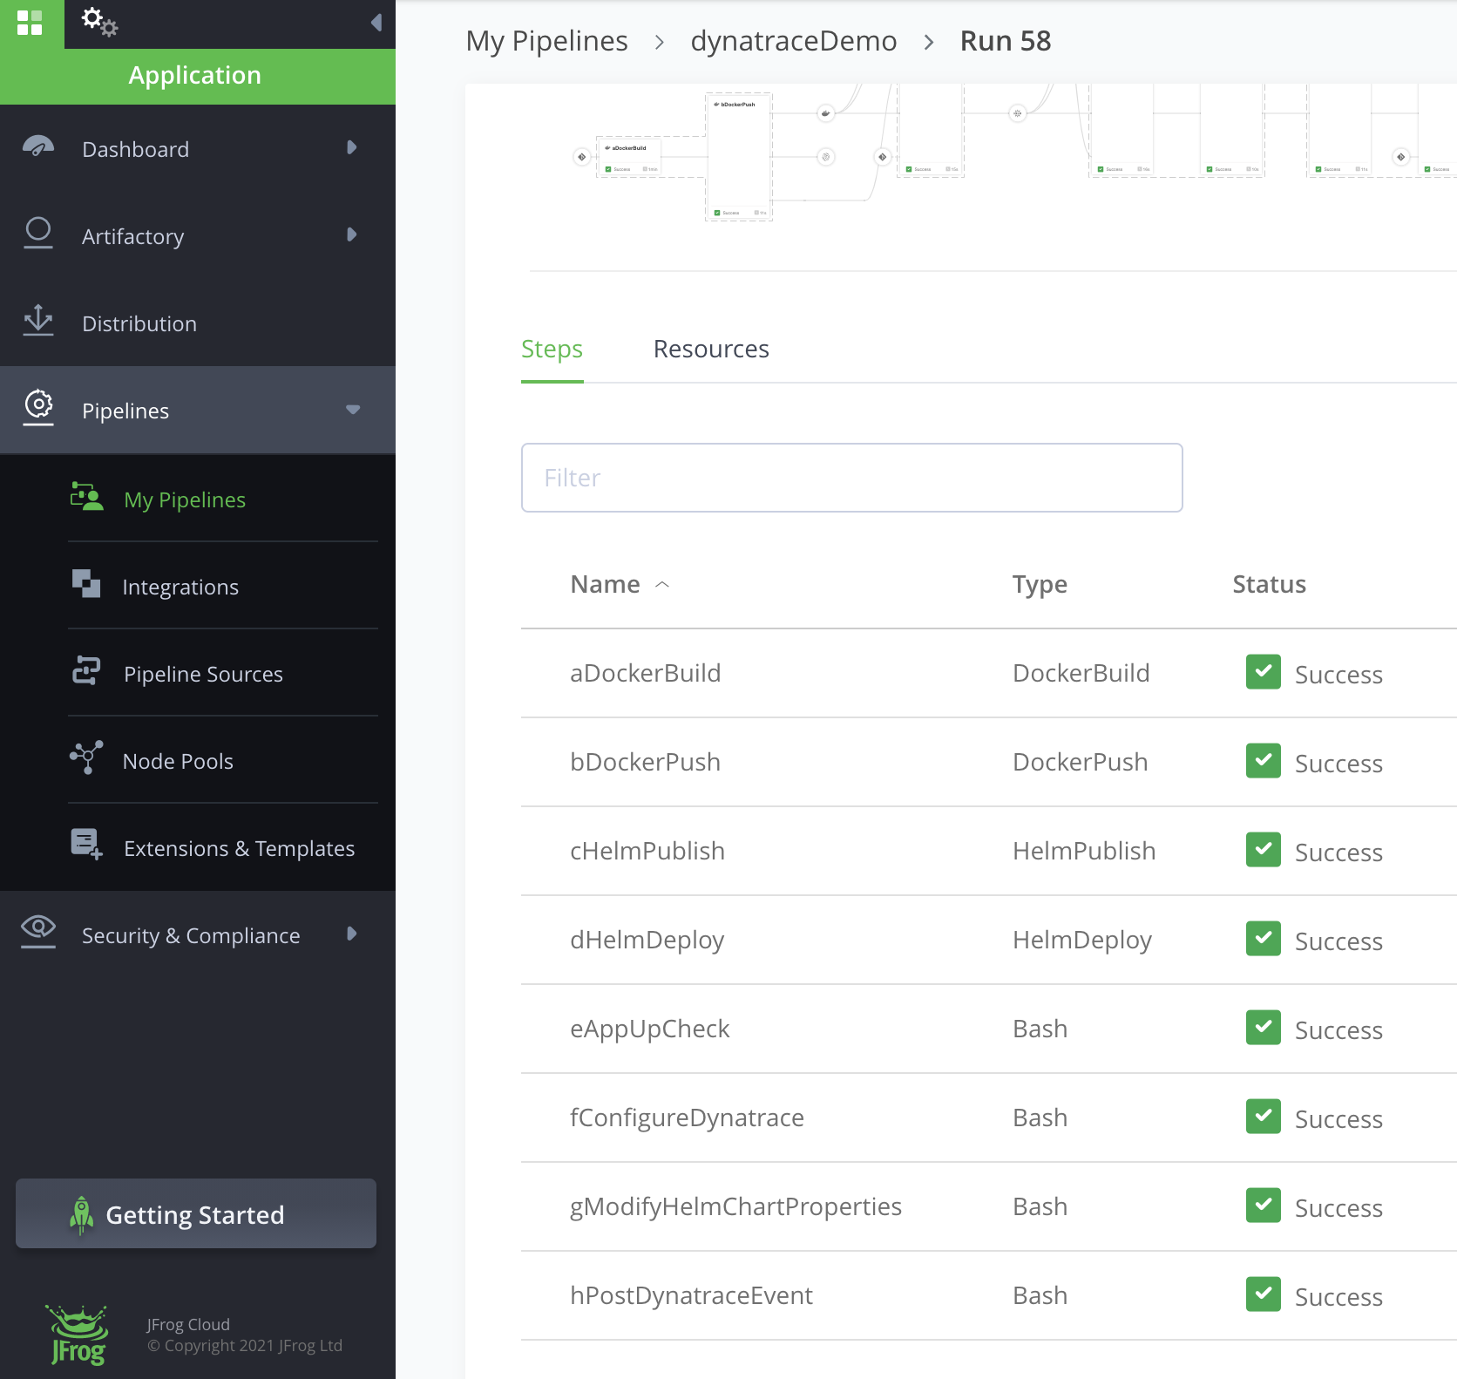Open the Dashboard menu item
Image resolution: width=1457 pixels, height=1379 pixels.
(x=198, y=148)
